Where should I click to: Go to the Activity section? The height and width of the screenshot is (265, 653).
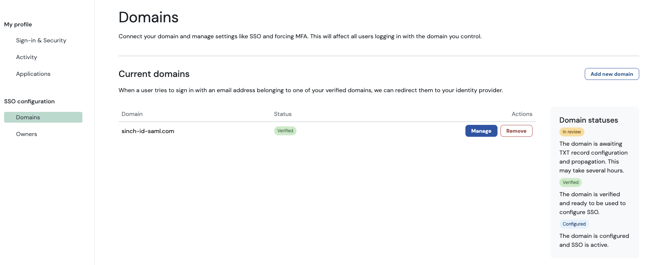click(26, 57)
